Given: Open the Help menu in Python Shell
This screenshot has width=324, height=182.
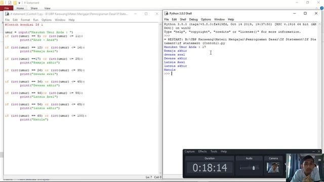Looking at the screenshot, I should point(231,19).
